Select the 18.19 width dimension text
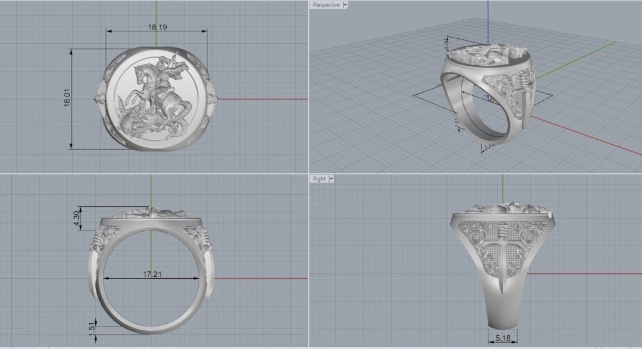 [x=157, y=27]
